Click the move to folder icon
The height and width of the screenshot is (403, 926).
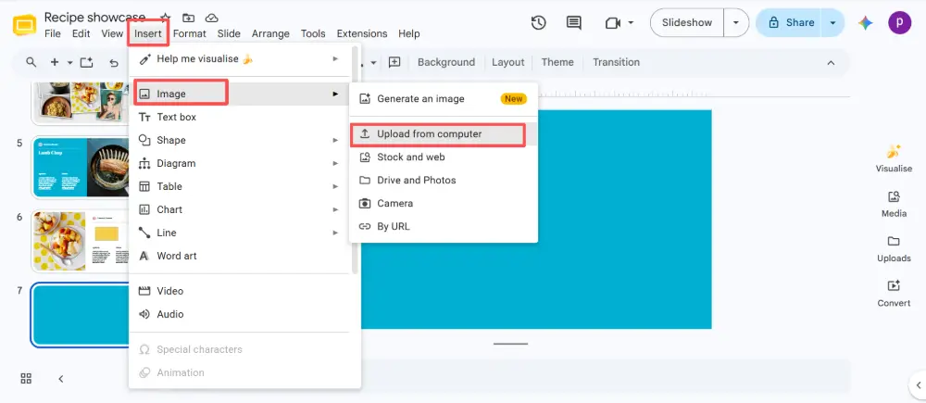tap(188, 18)
